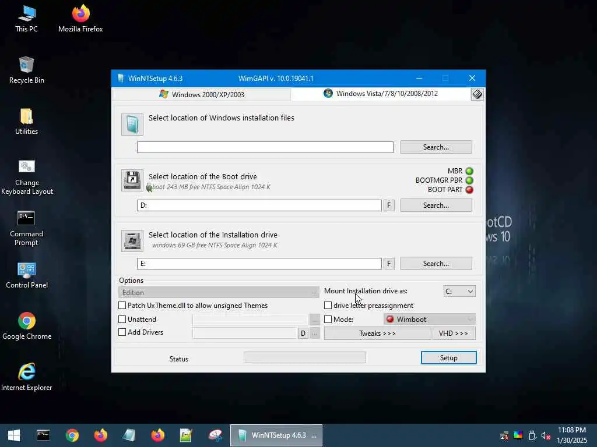Screen dimensions: 597x447
Task: Open Mozilla Firefox desktop shortcut
Action: pos(80,19)
